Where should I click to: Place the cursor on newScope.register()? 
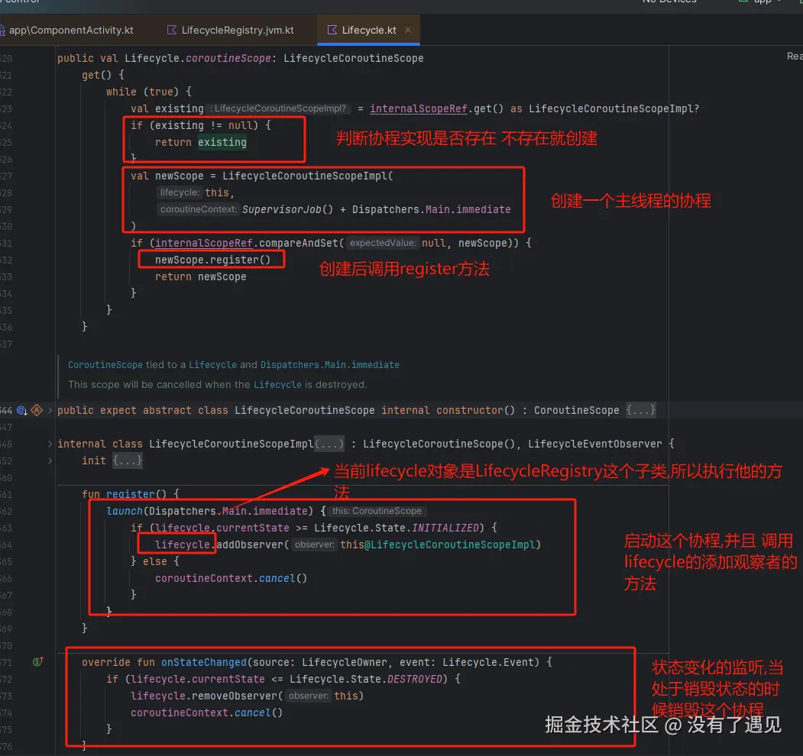point(212,260)
